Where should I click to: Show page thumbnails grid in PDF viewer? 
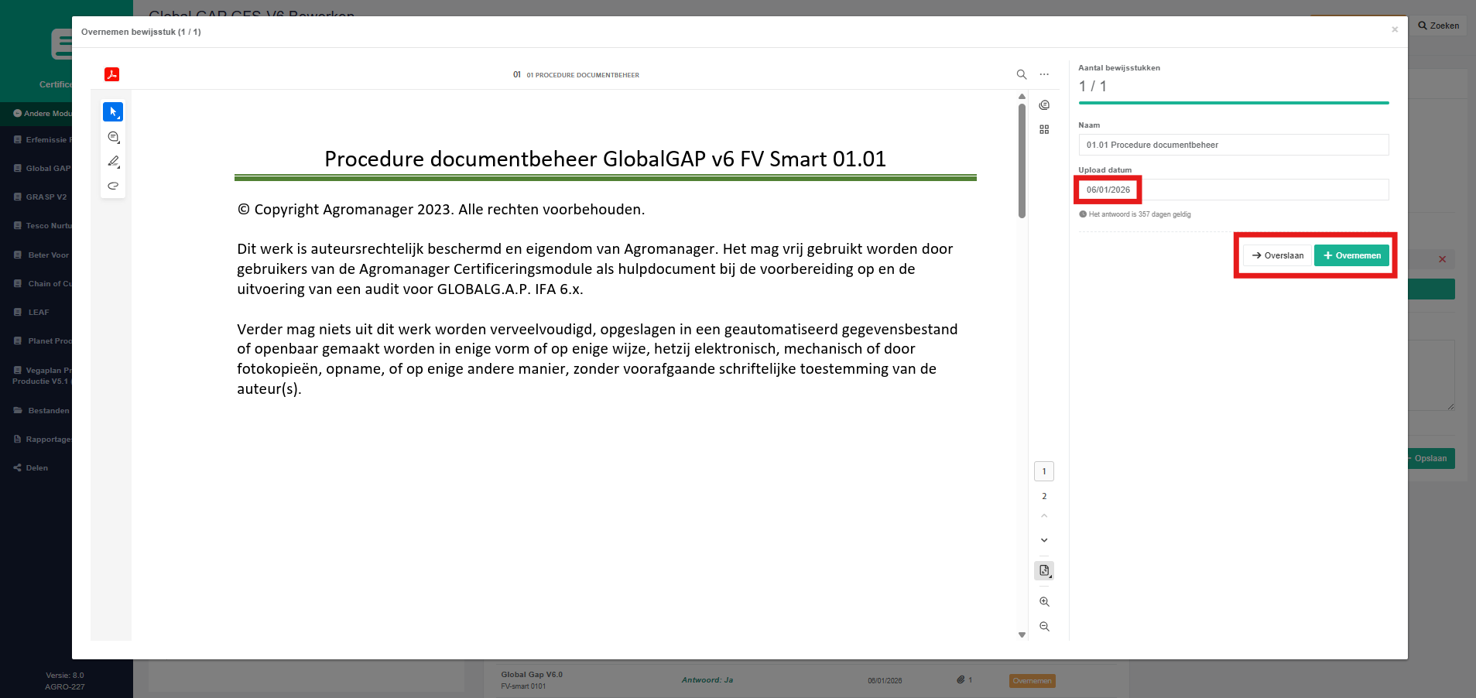tap(1044, 129)
